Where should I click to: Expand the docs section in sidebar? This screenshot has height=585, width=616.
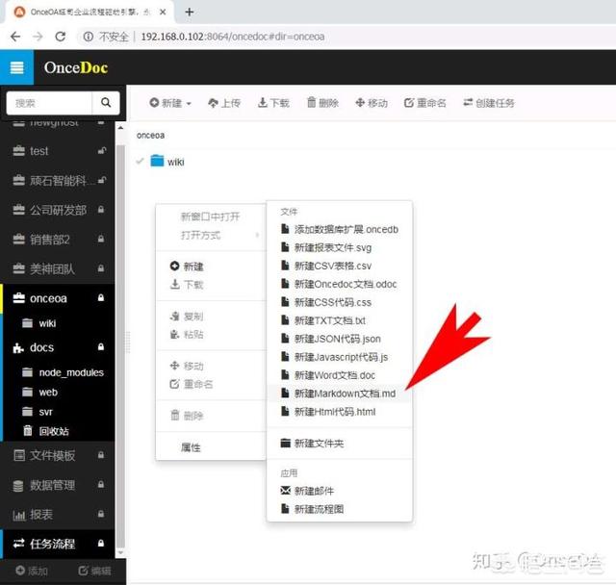[42, 347]
